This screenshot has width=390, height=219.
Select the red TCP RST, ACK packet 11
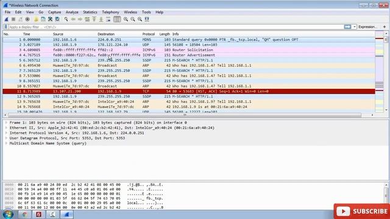click(189, 91)
